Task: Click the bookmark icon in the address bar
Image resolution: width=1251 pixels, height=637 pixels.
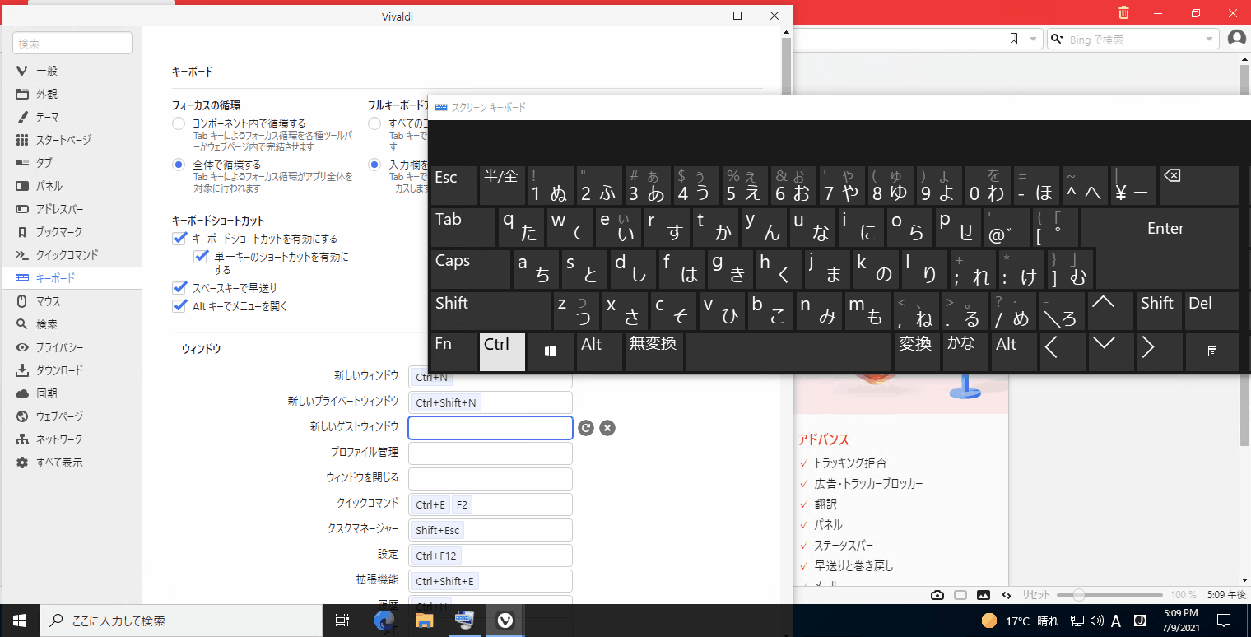Action: [1014, 39]
